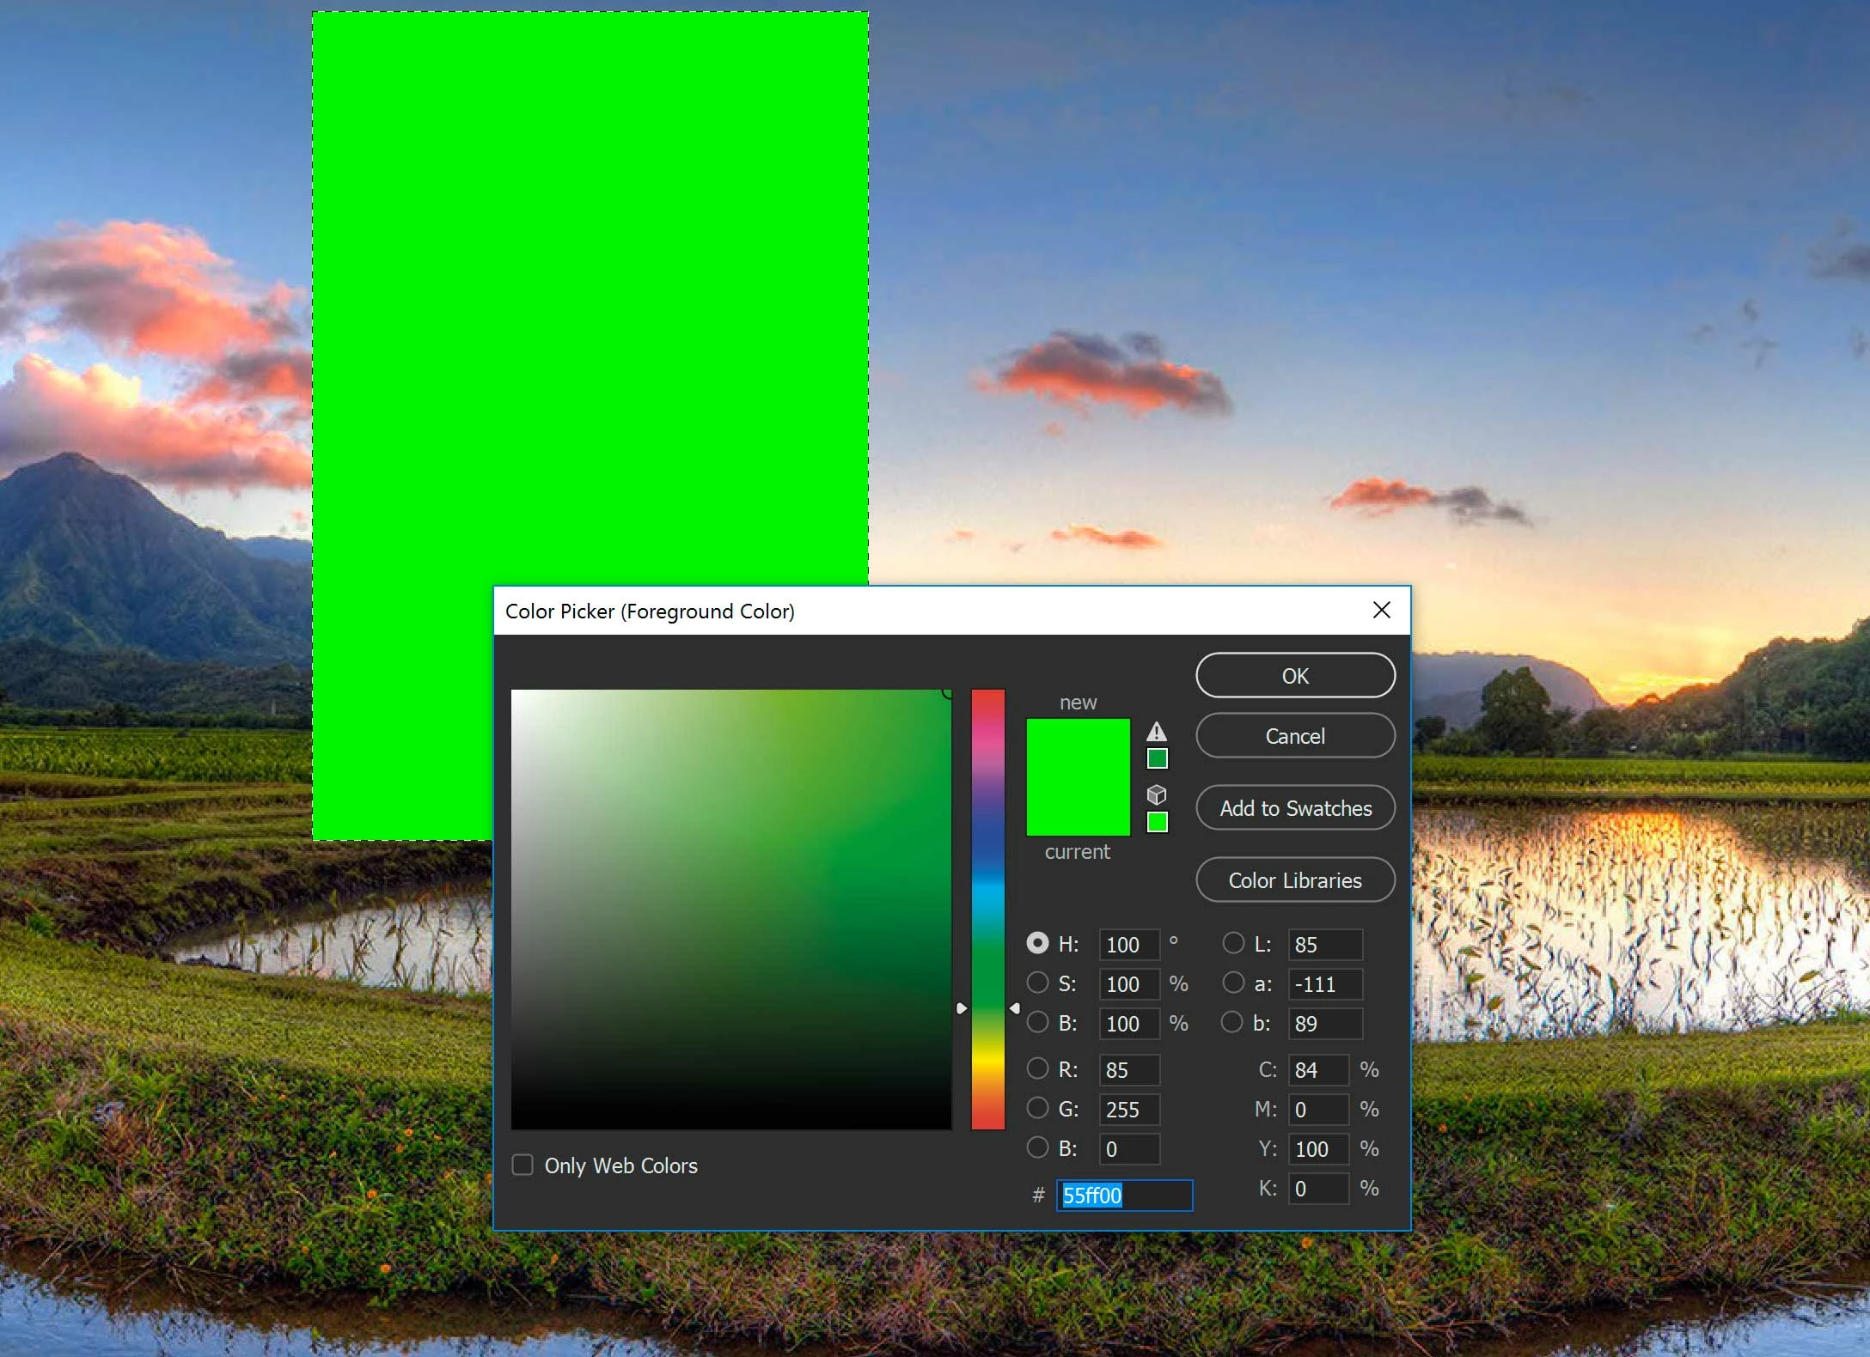Click the C cyan percentage field
1870x1357 pixels.
pyautogui.click(x=1317, y=1070)
